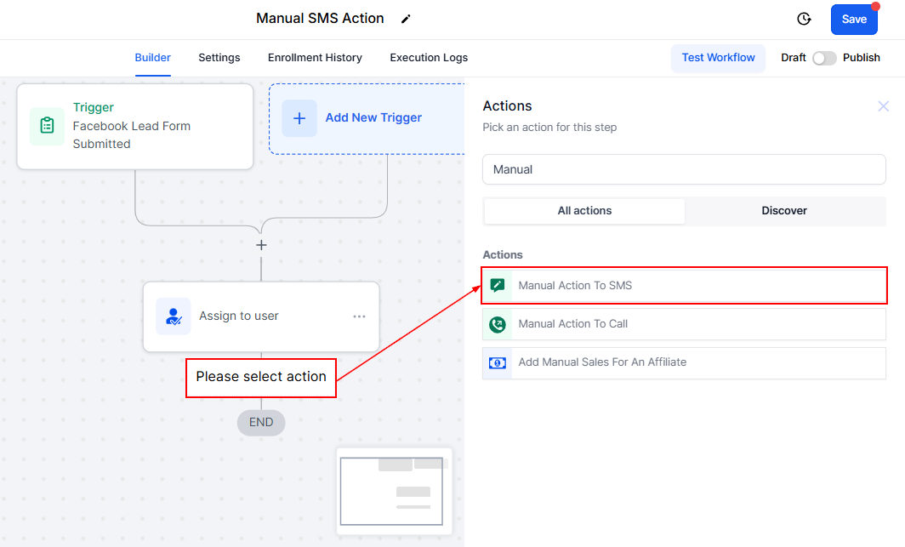This screenshot has width=905, height=547.
Task: Close the Actions panel
Action: [884, 106]
